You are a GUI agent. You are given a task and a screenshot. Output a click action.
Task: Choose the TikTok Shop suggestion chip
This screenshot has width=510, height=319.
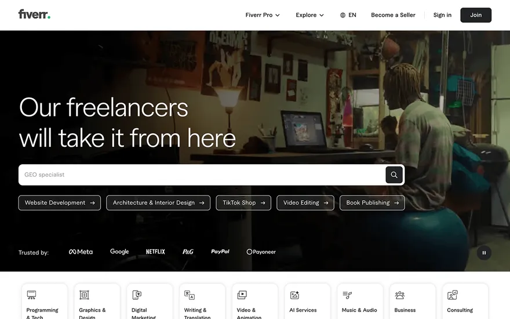tap(243, 203)
